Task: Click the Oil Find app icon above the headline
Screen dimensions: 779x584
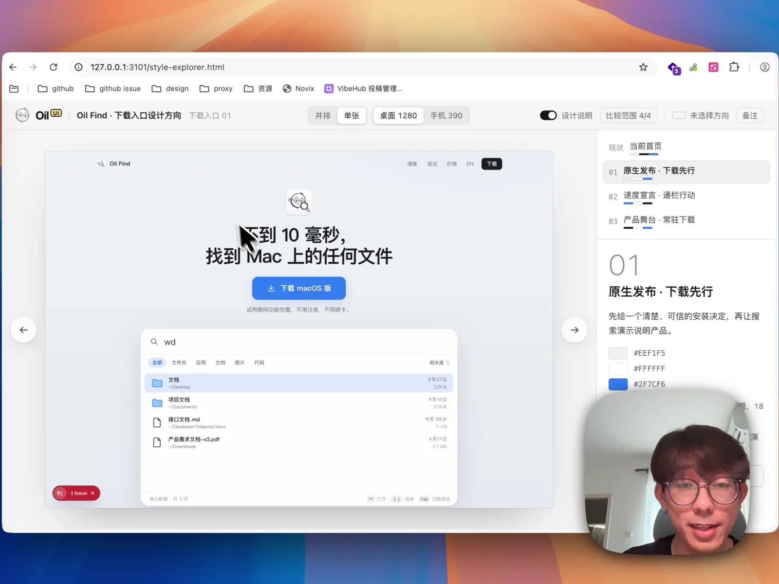Action: pos(299,202)
